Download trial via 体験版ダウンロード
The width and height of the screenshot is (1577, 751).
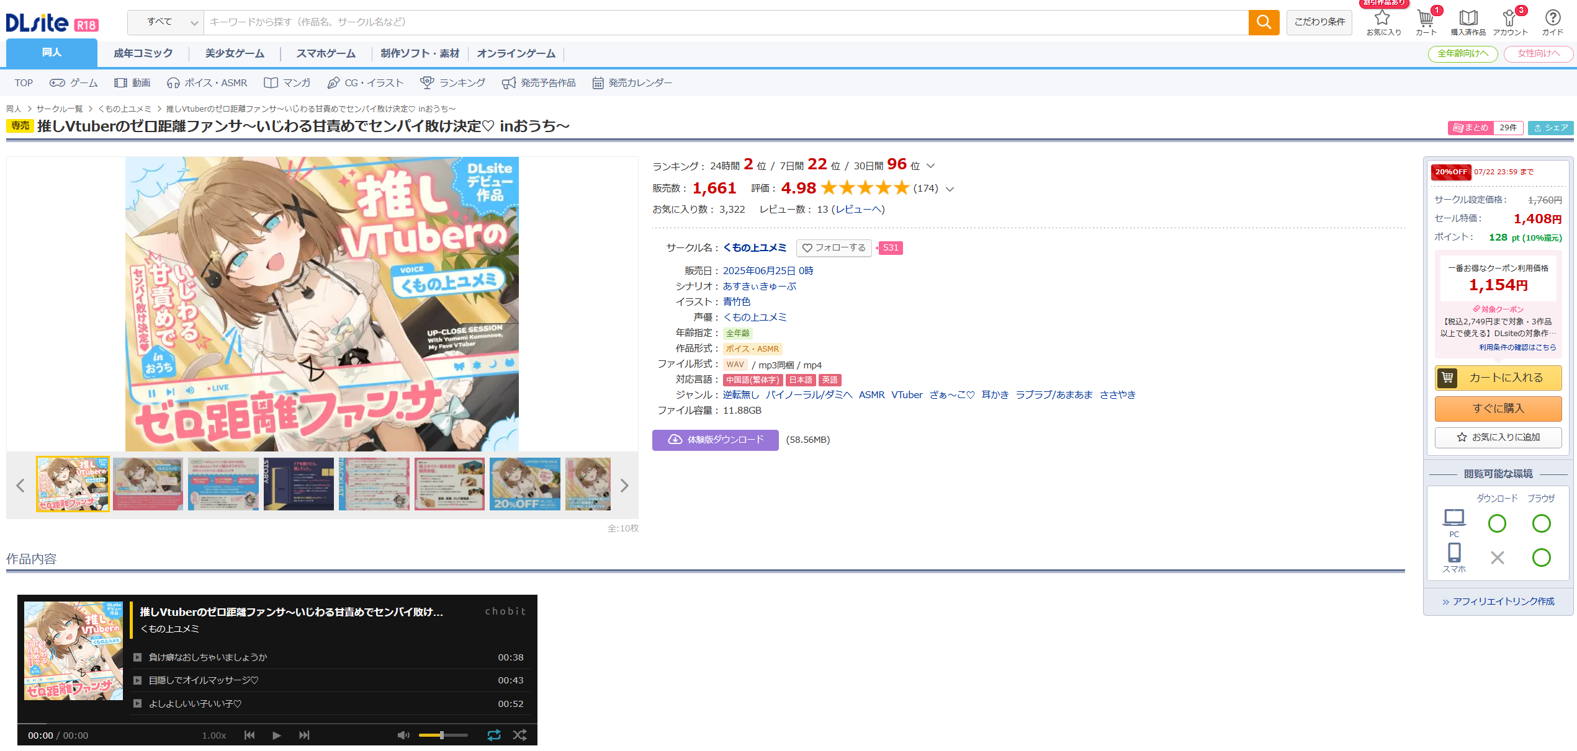(715, 440)
